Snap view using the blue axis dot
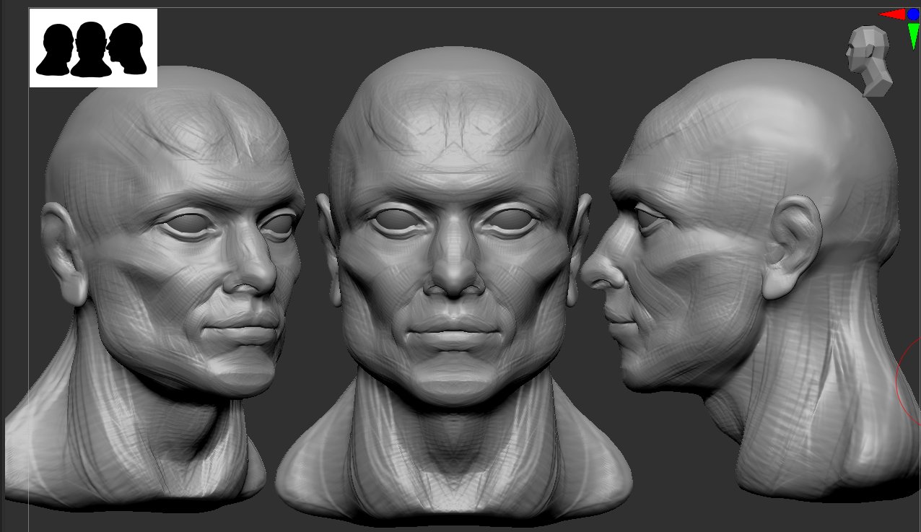 click(x=914, y=14)
